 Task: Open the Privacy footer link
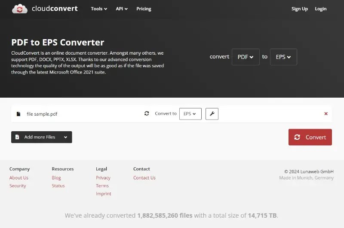click(x=103, y=178)
